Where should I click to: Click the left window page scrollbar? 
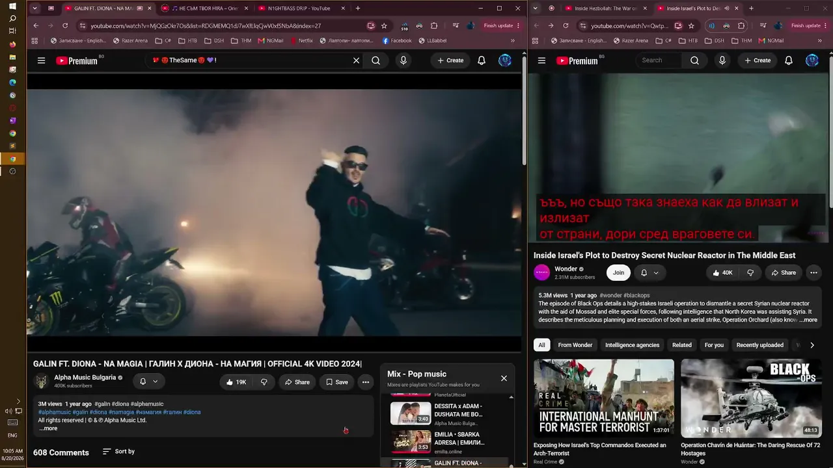click(524, 110)
